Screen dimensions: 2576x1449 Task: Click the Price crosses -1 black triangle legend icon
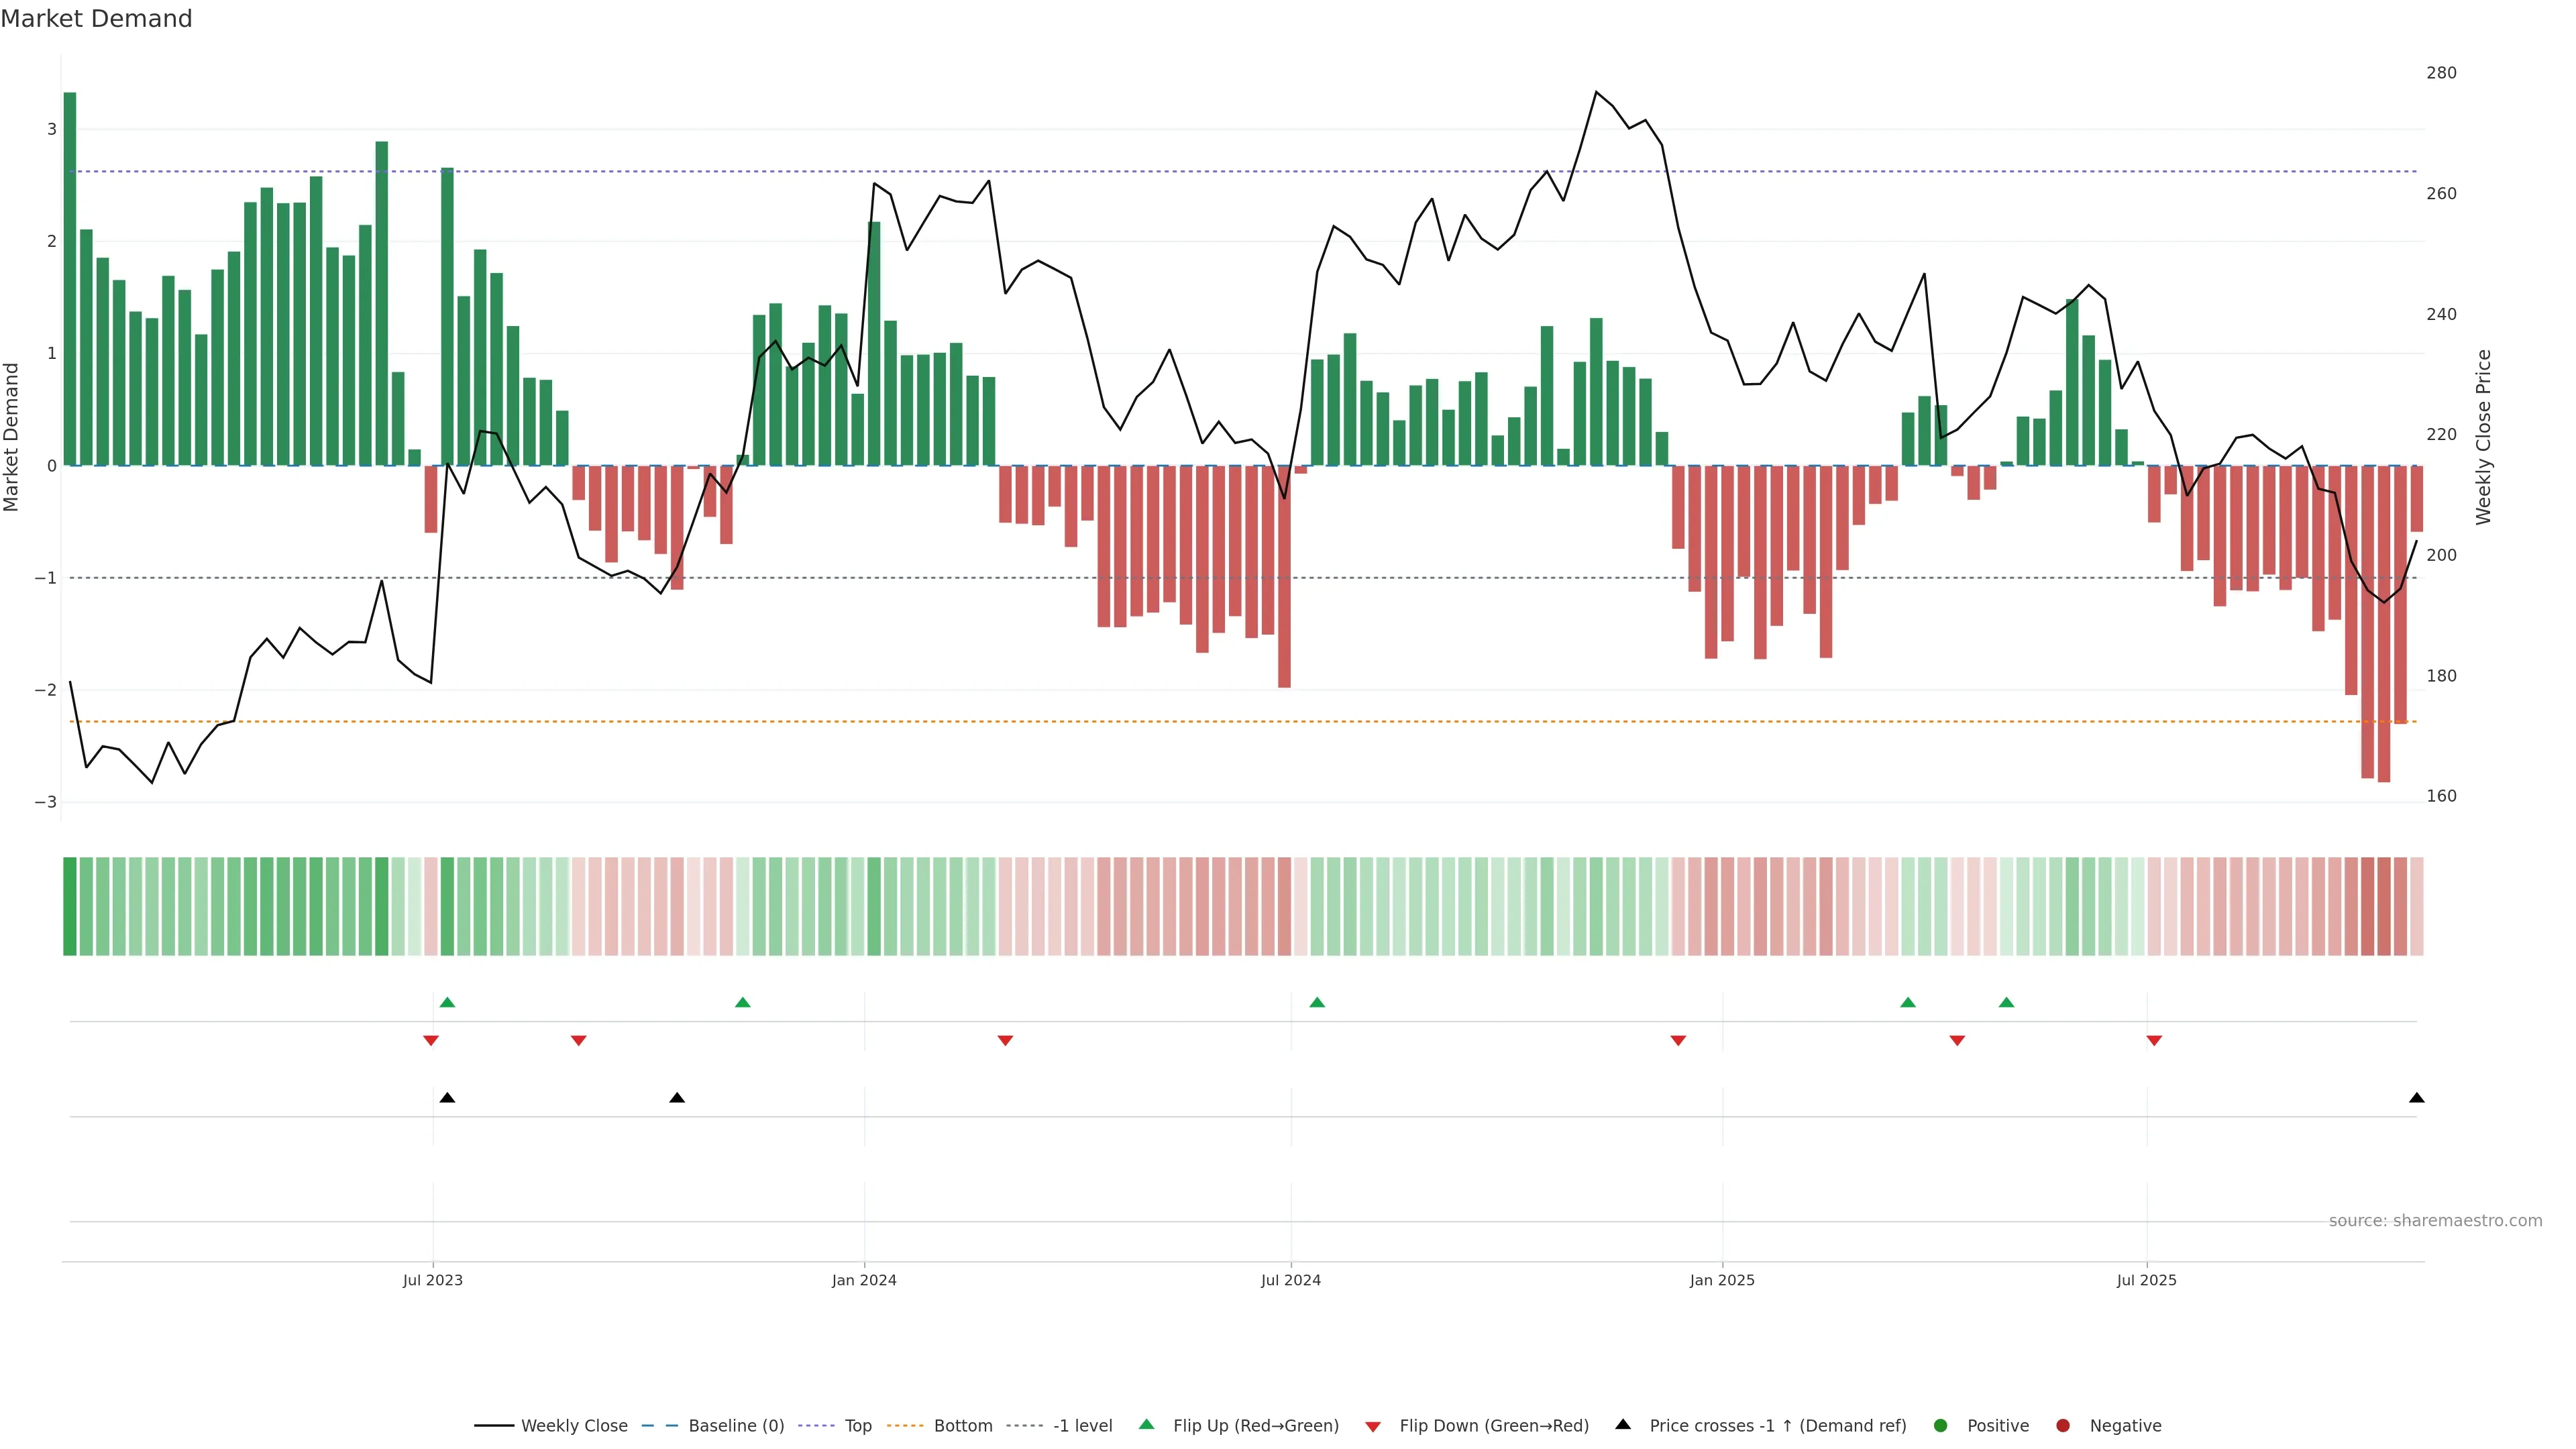click(x=1623, y=1425)
